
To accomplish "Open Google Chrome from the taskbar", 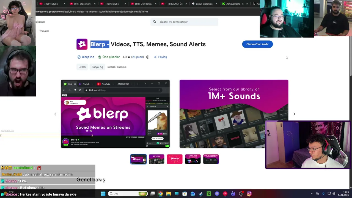I will (x=160, y=194).
